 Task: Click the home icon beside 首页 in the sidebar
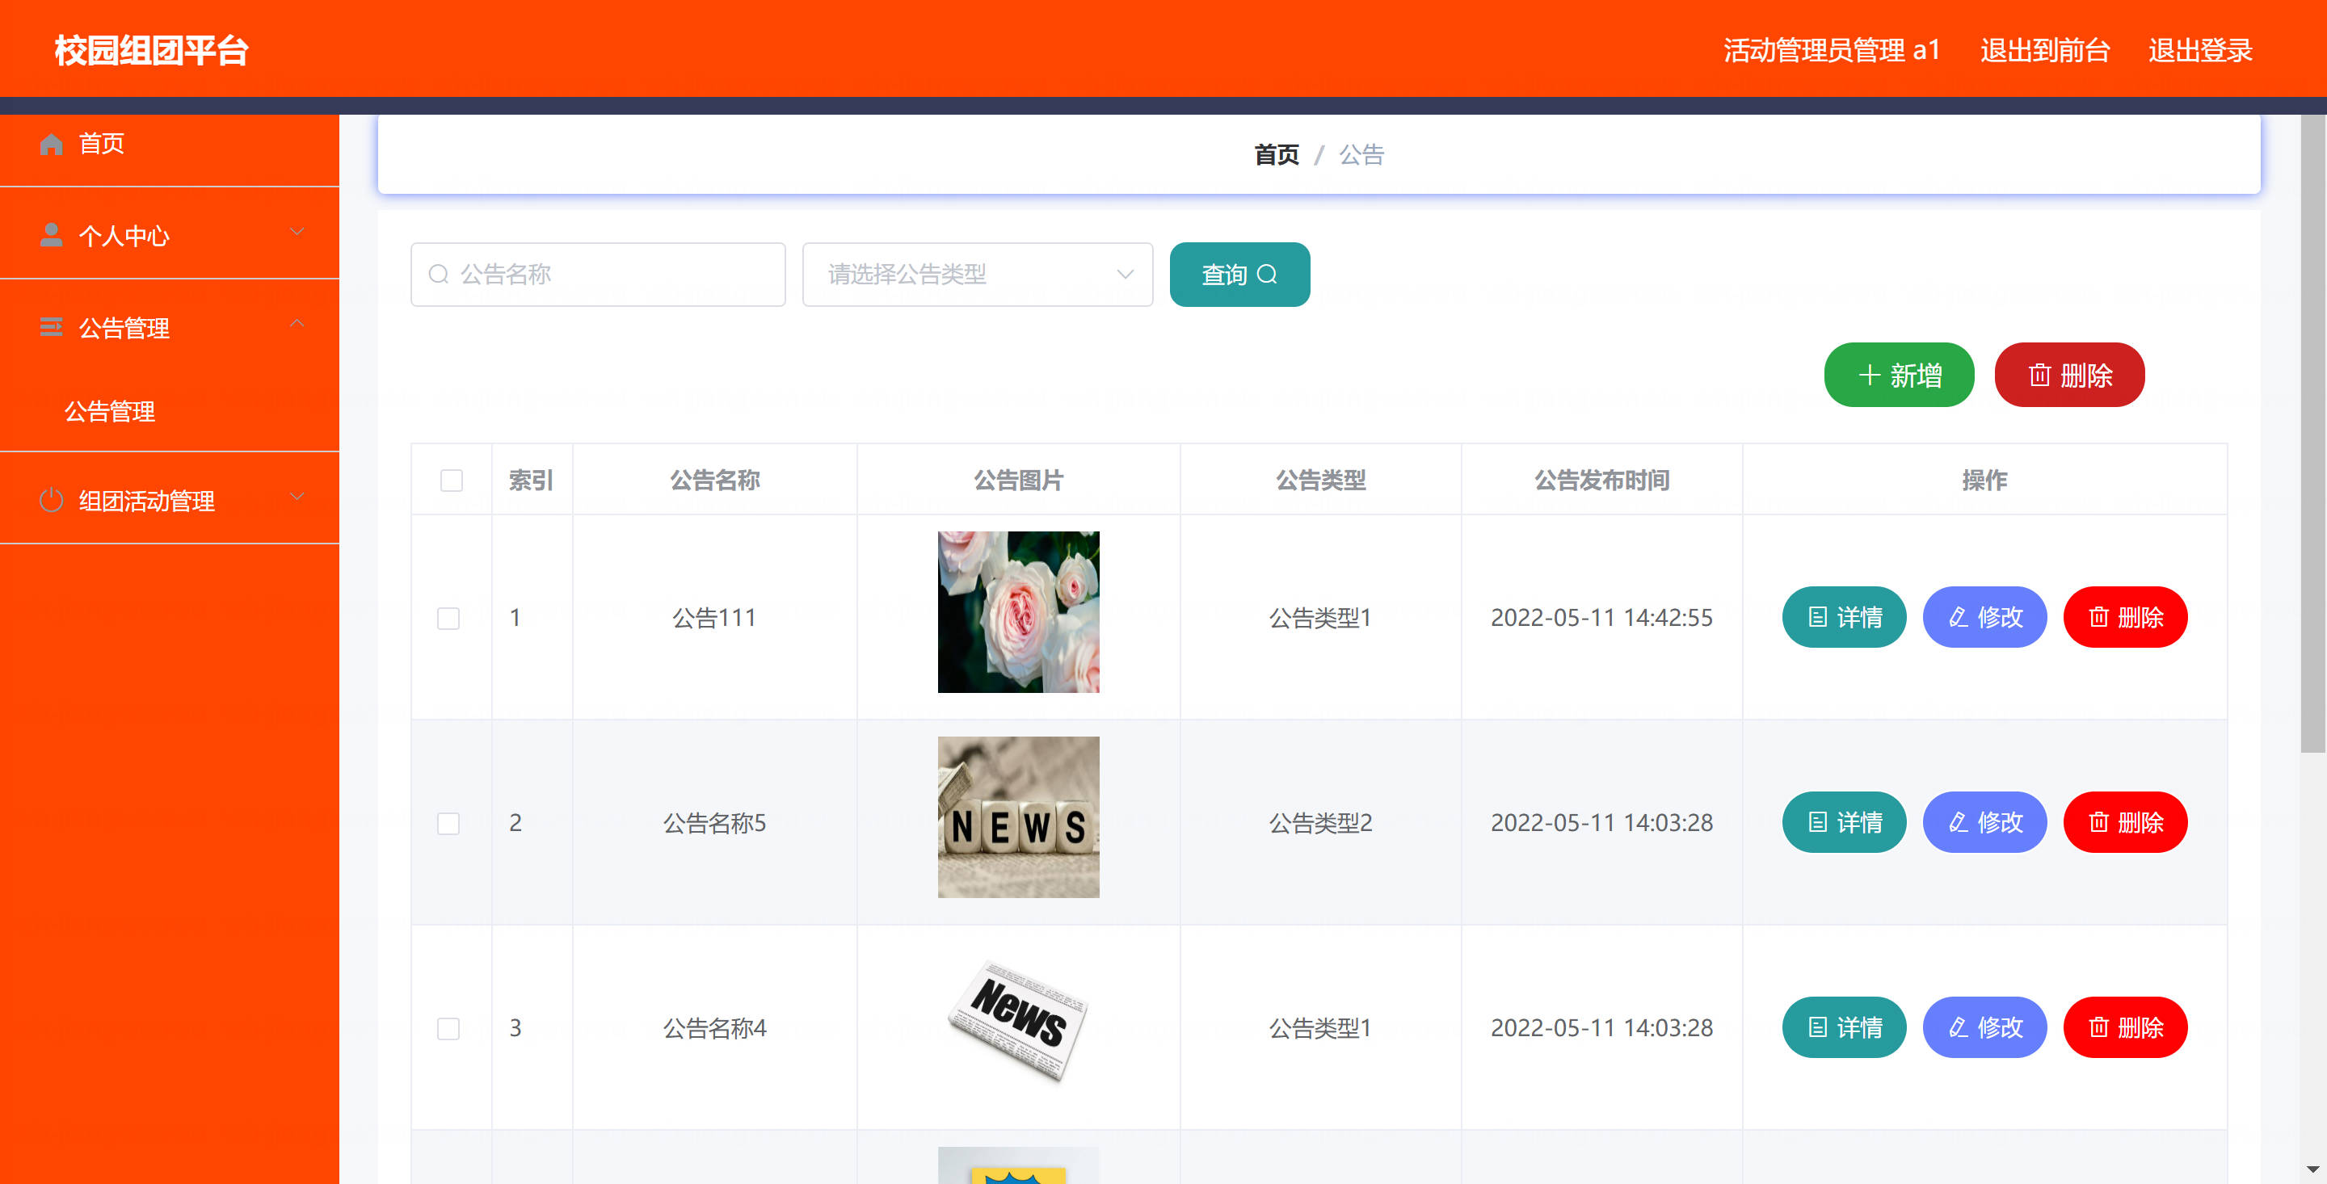tap(52, 144)
